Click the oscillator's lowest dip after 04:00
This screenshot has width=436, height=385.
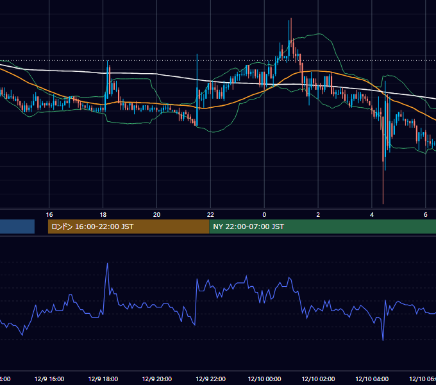[383, 339]
